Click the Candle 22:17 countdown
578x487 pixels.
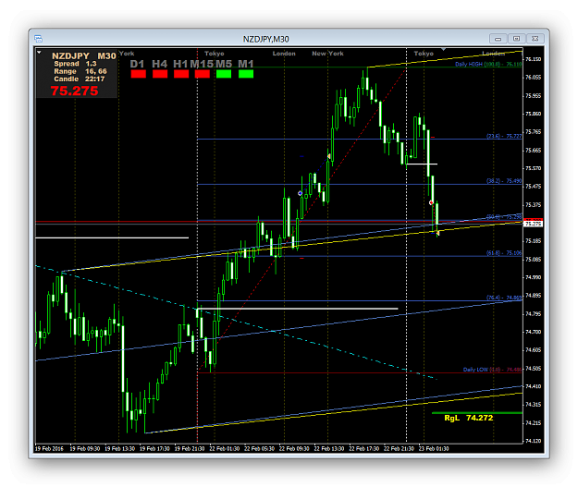[80, 79]
